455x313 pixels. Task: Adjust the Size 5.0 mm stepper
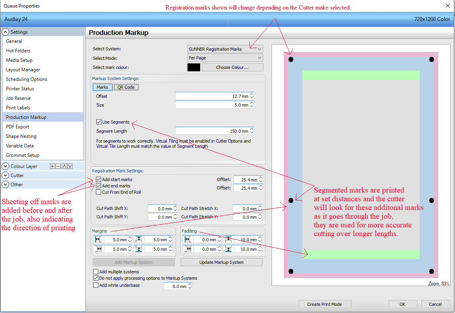pos(252,105)
